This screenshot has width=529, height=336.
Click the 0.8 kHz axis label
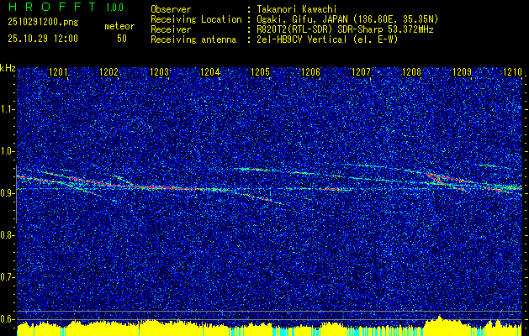point(7,235)
